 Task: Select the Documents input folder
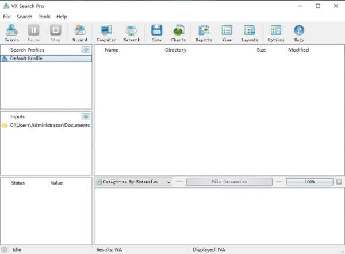point(49,125)
